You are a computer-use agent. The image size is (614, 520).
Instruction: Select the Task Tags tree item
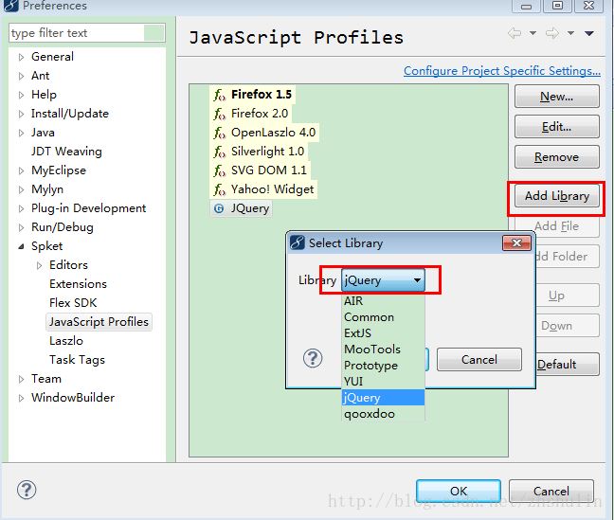click(x=77, y=360)
